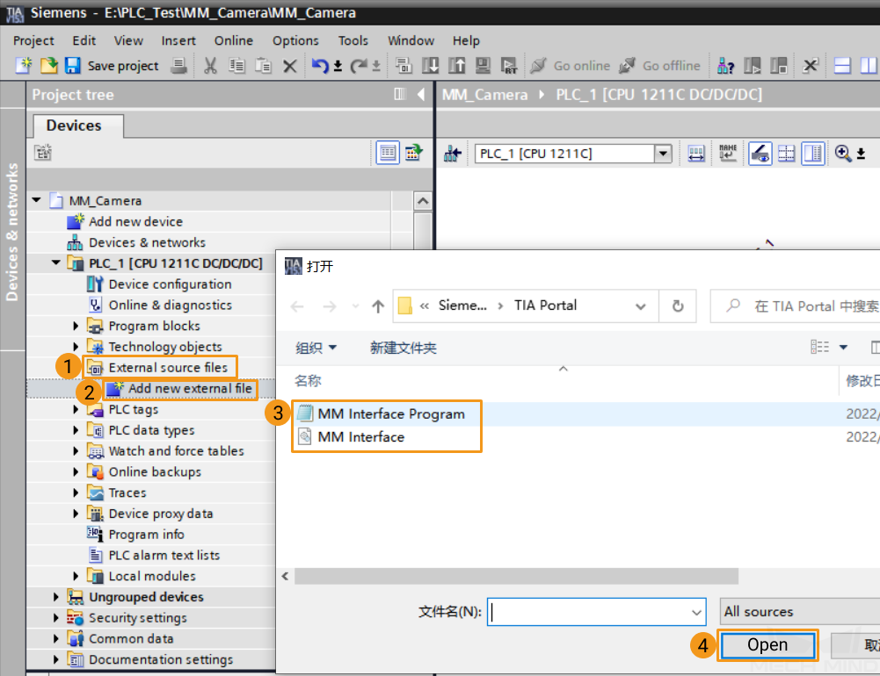Image resolution: width=880 pixels, height=676 pixels.
Task: Select MM Interface Program file
Action: pos(391,414)
